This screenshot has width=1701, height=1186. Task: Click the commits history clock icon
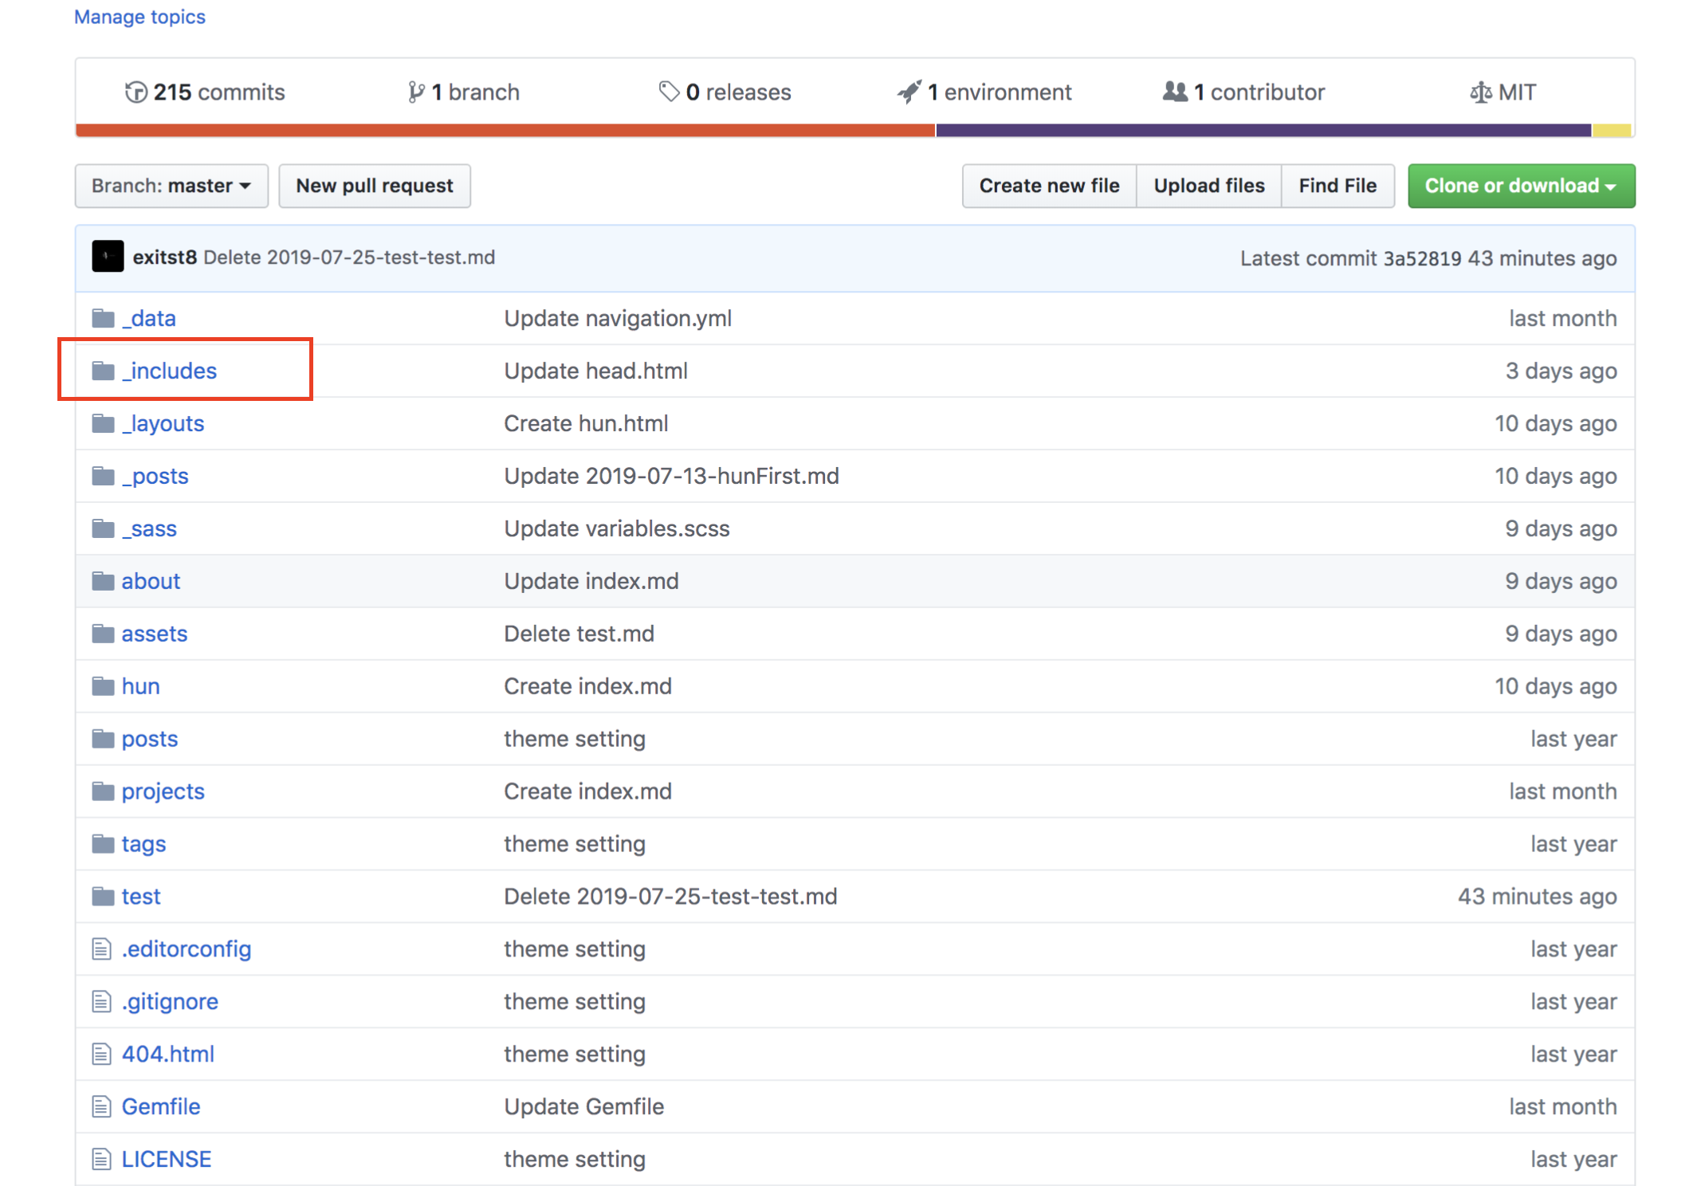pyautogui.click(x=136, y=92)
